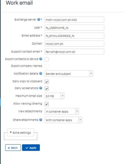Expand the Extra settings section

click(21, 133)
